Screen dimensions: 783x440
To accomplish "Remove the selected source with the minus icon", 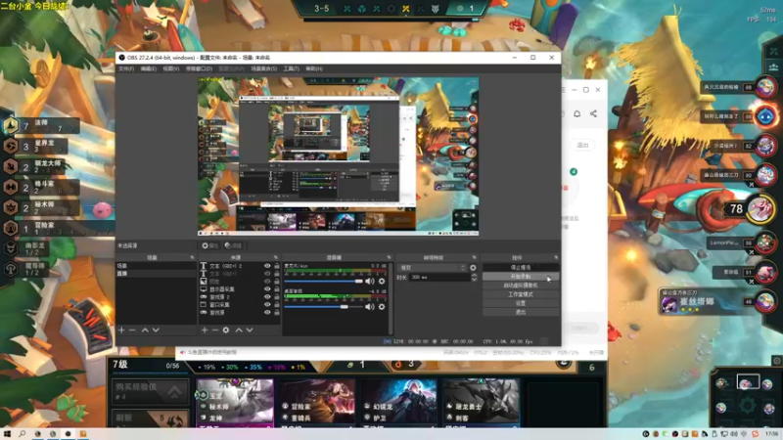I will click(x=214, y=330).
